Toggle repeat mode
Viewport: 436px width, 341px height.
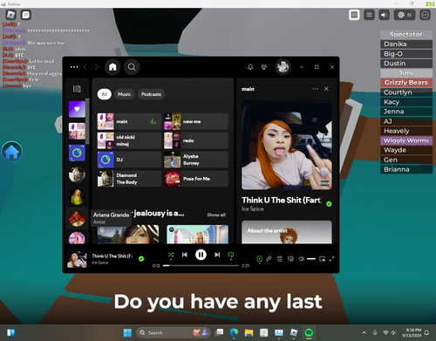(231, 256)
